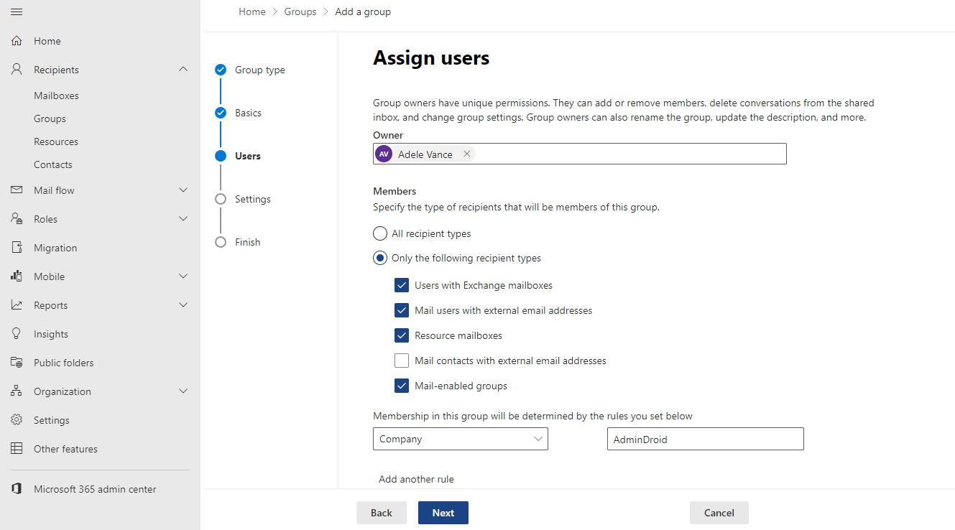Open the Microsoft 365 admin center icon
Image resolution: width=955 pixels, height=530 pixels.
click(x=16, y=488)
